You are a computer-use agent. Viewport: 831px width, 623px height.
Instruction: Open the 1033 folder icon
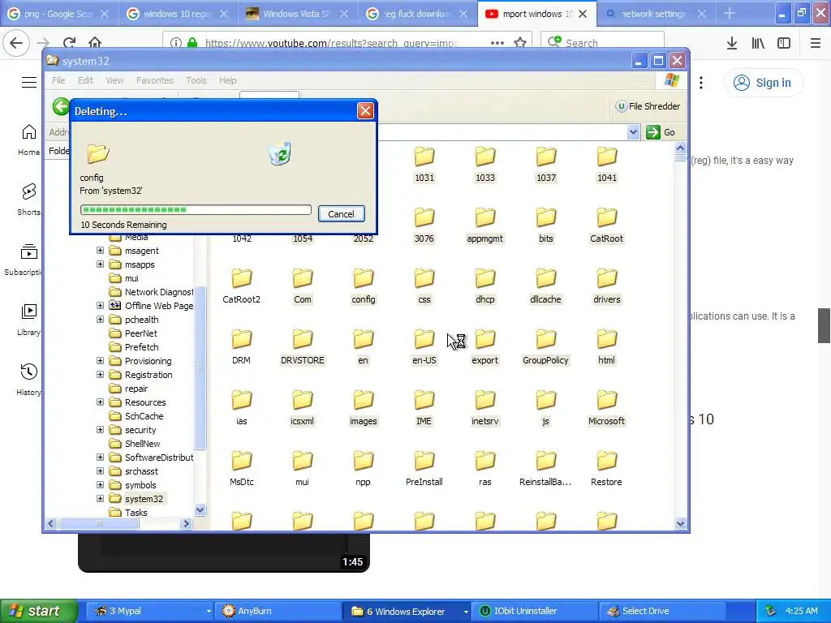485,157
